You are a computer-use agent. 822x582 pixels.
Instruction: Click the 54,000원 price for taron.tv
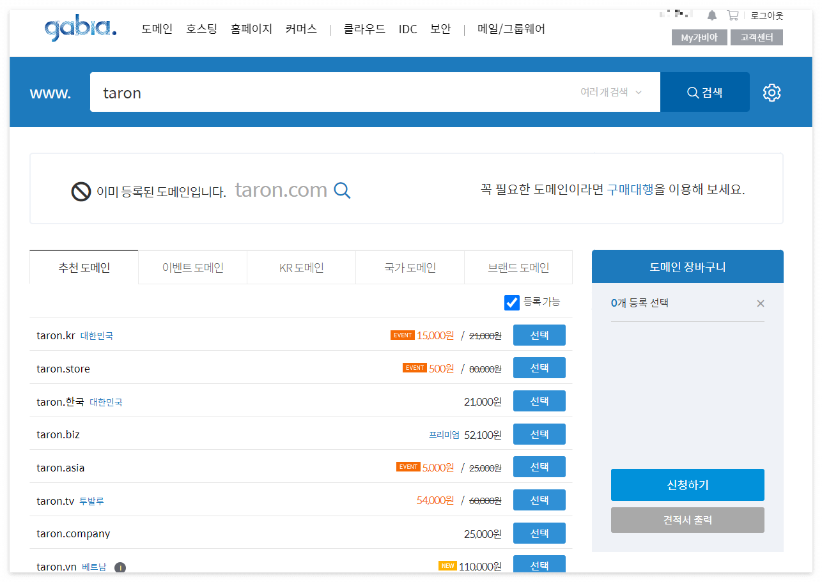click(435, 500)
